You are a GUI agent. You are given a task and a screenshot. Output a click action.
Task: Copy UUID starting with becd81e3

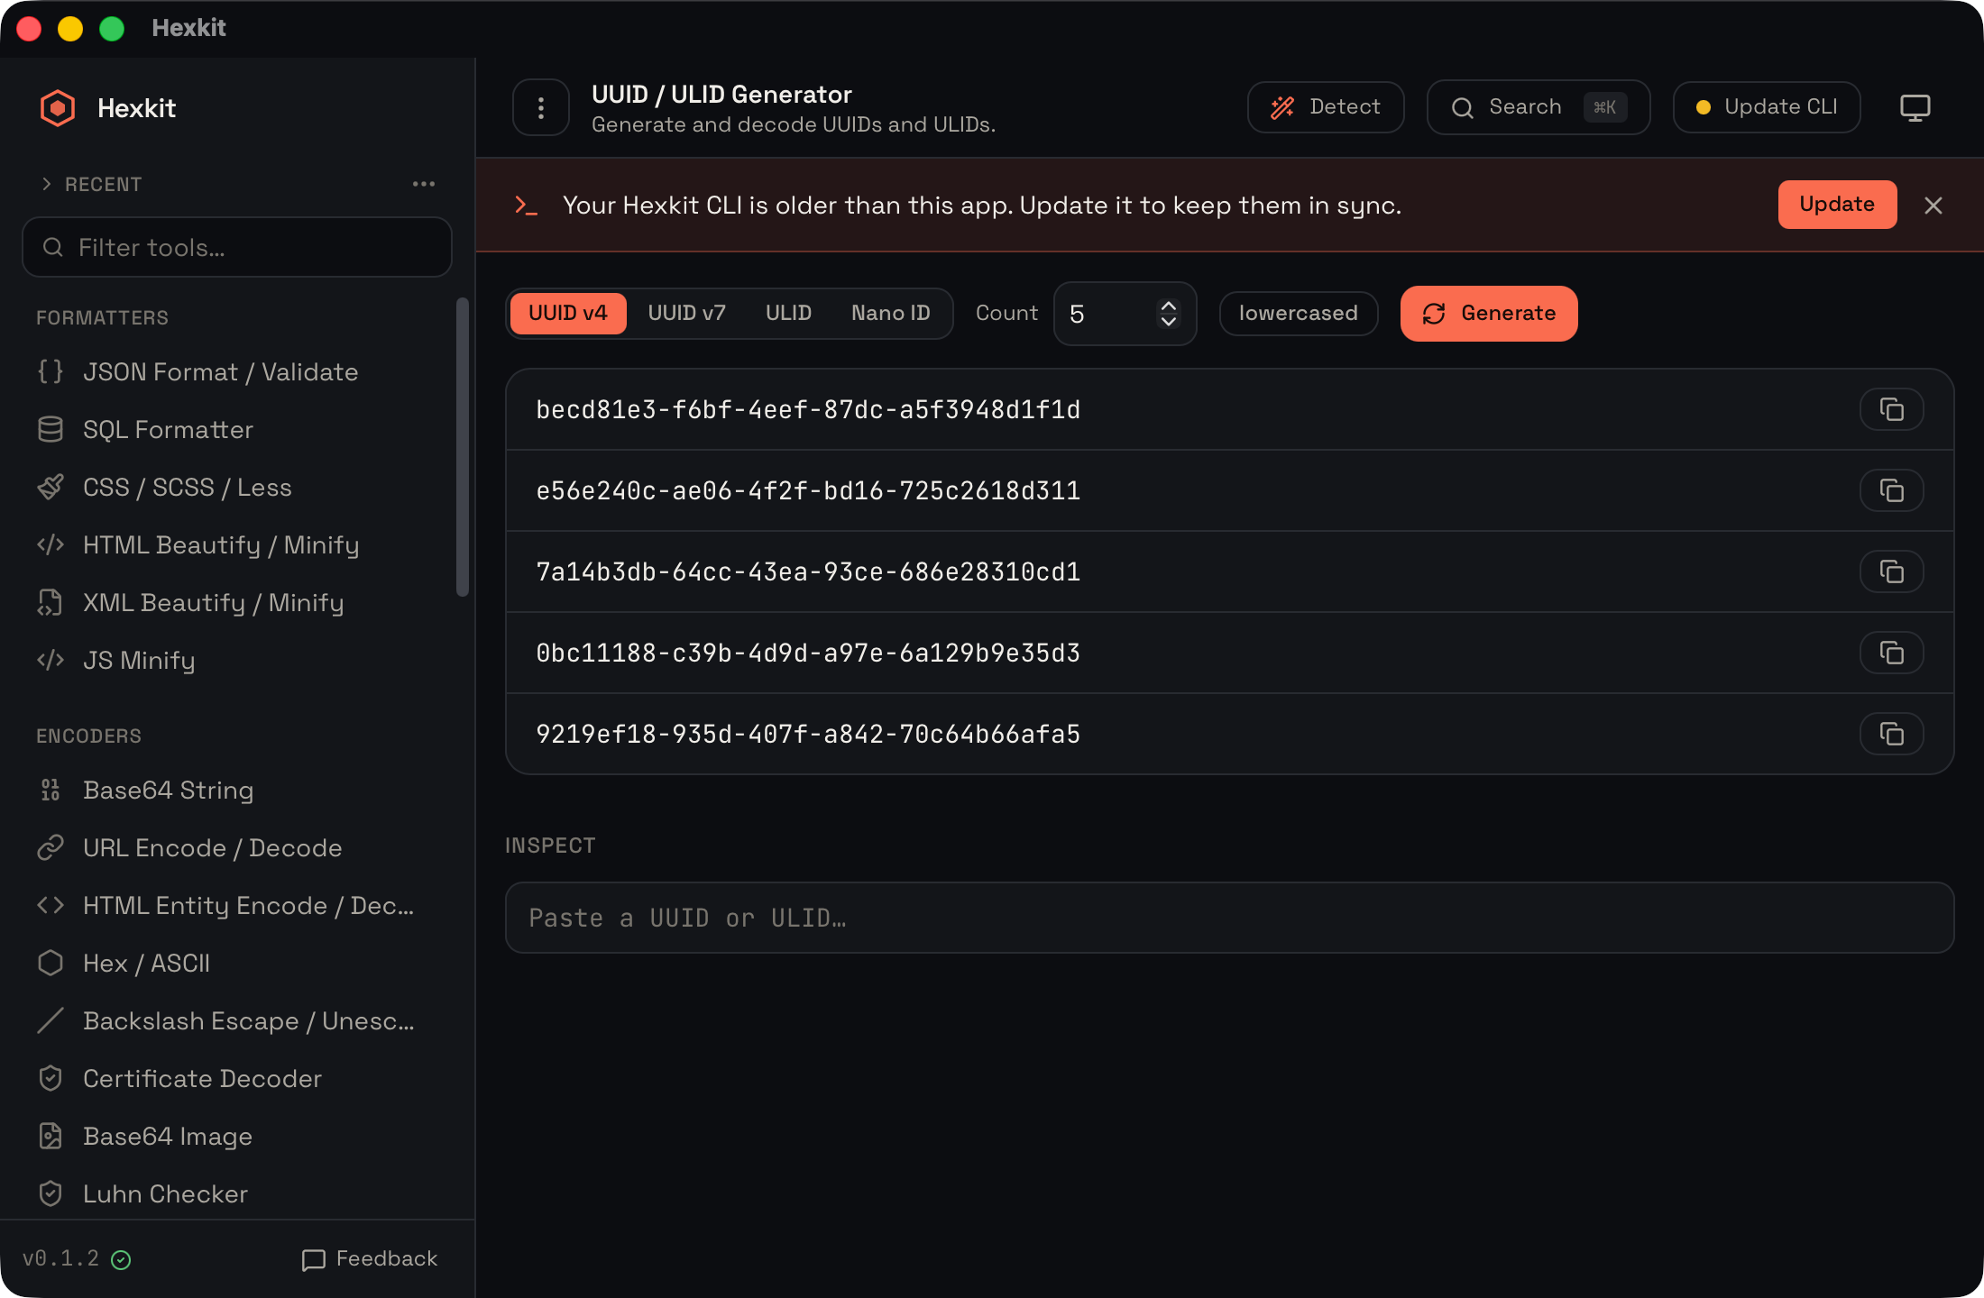1892,409
